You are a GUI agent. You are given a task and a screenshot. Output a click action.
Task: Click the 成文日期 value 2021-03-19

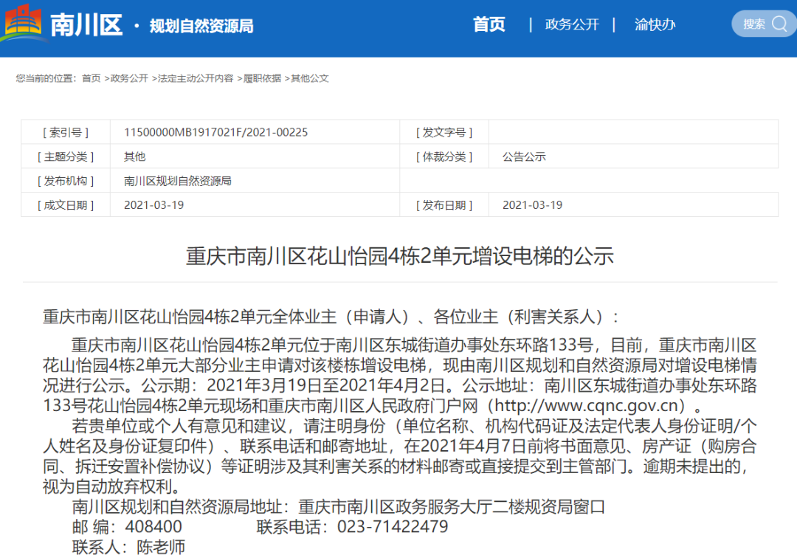[x=154, y=205]
